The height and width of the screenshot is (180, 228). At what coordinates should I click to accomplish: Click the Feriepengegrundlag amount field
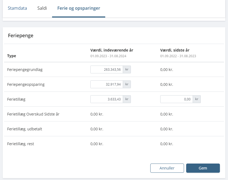tap(107, 70)
